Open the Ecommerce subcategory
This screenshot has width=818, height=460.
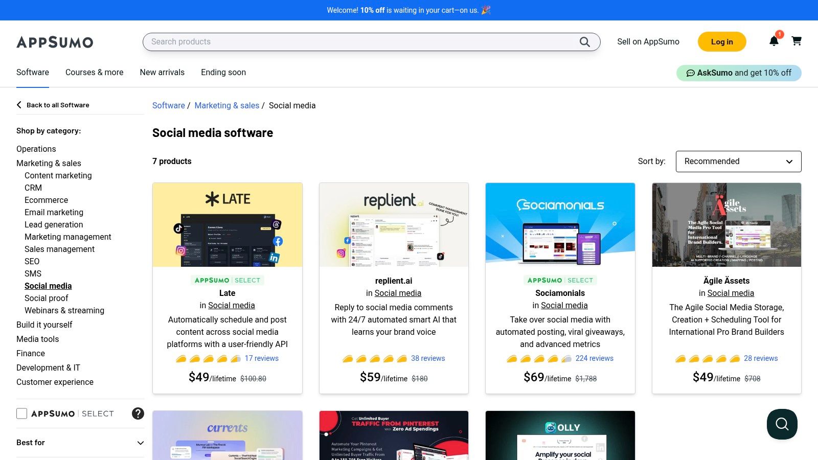pos(46,200)
